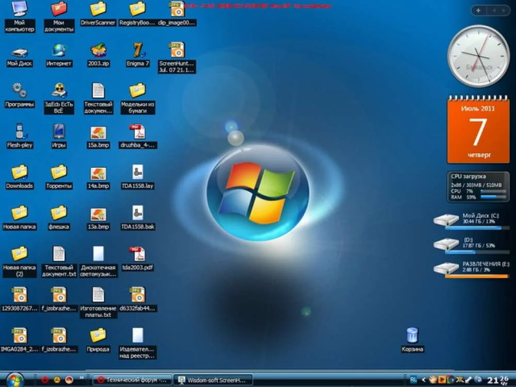This screenshot has height=387, width=516.
Task: Open the флешка folder
Action: 59,218
